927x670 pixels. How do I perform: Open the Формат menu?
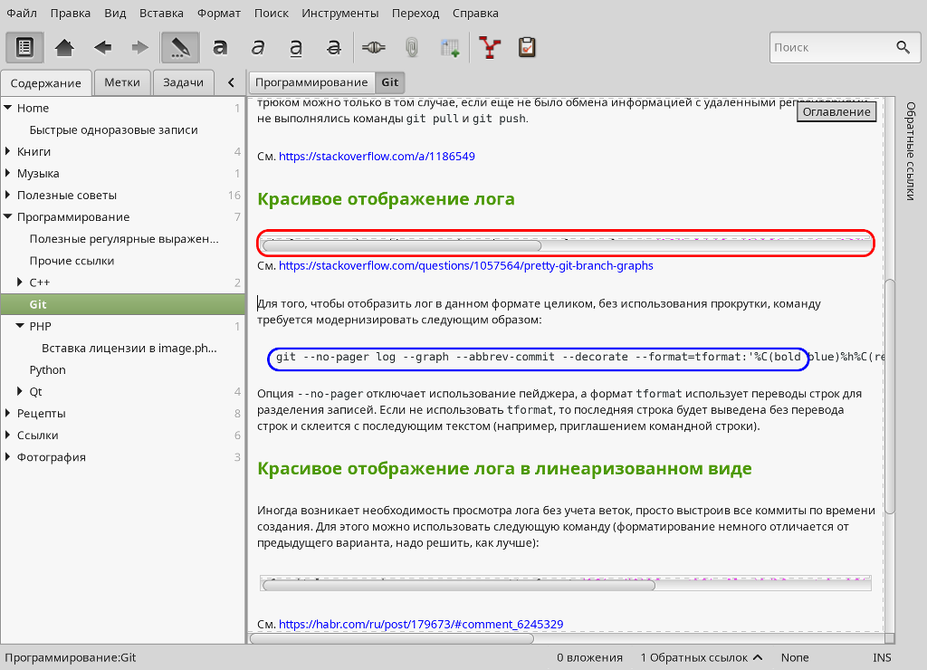pyautogui.click(x=219, y=13)
